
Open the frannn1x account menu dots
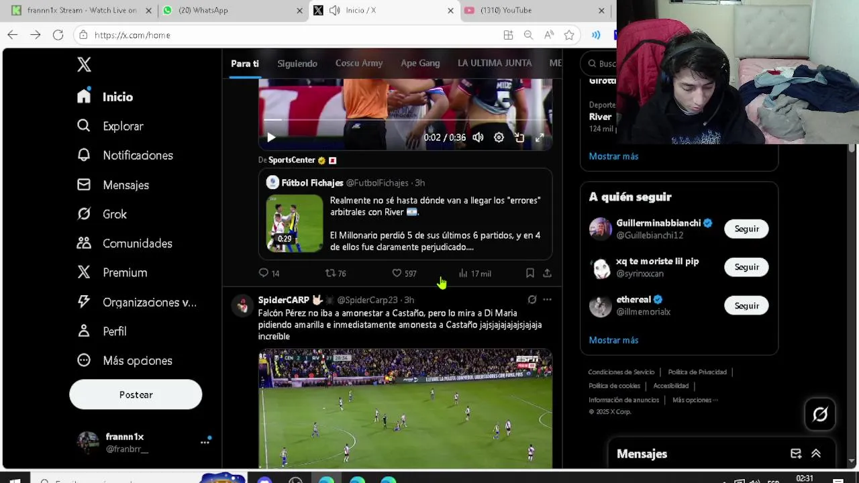205,442
